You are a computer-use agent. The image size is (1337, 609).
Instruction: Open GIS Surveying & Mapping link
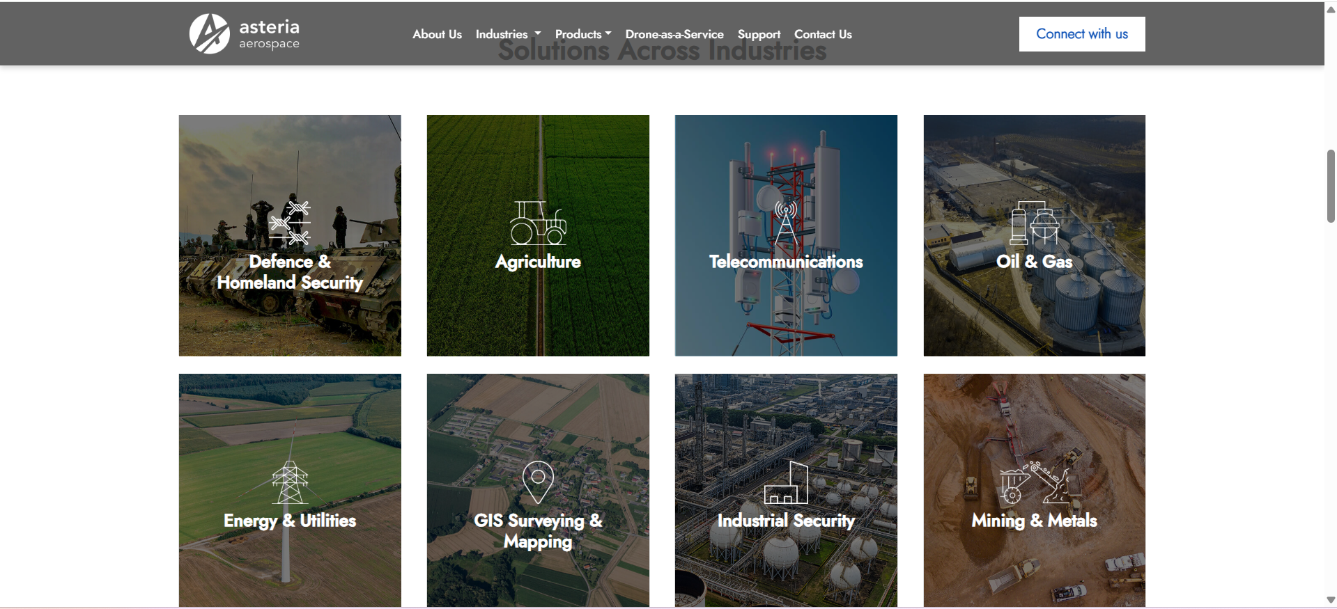tap(538, 531)
